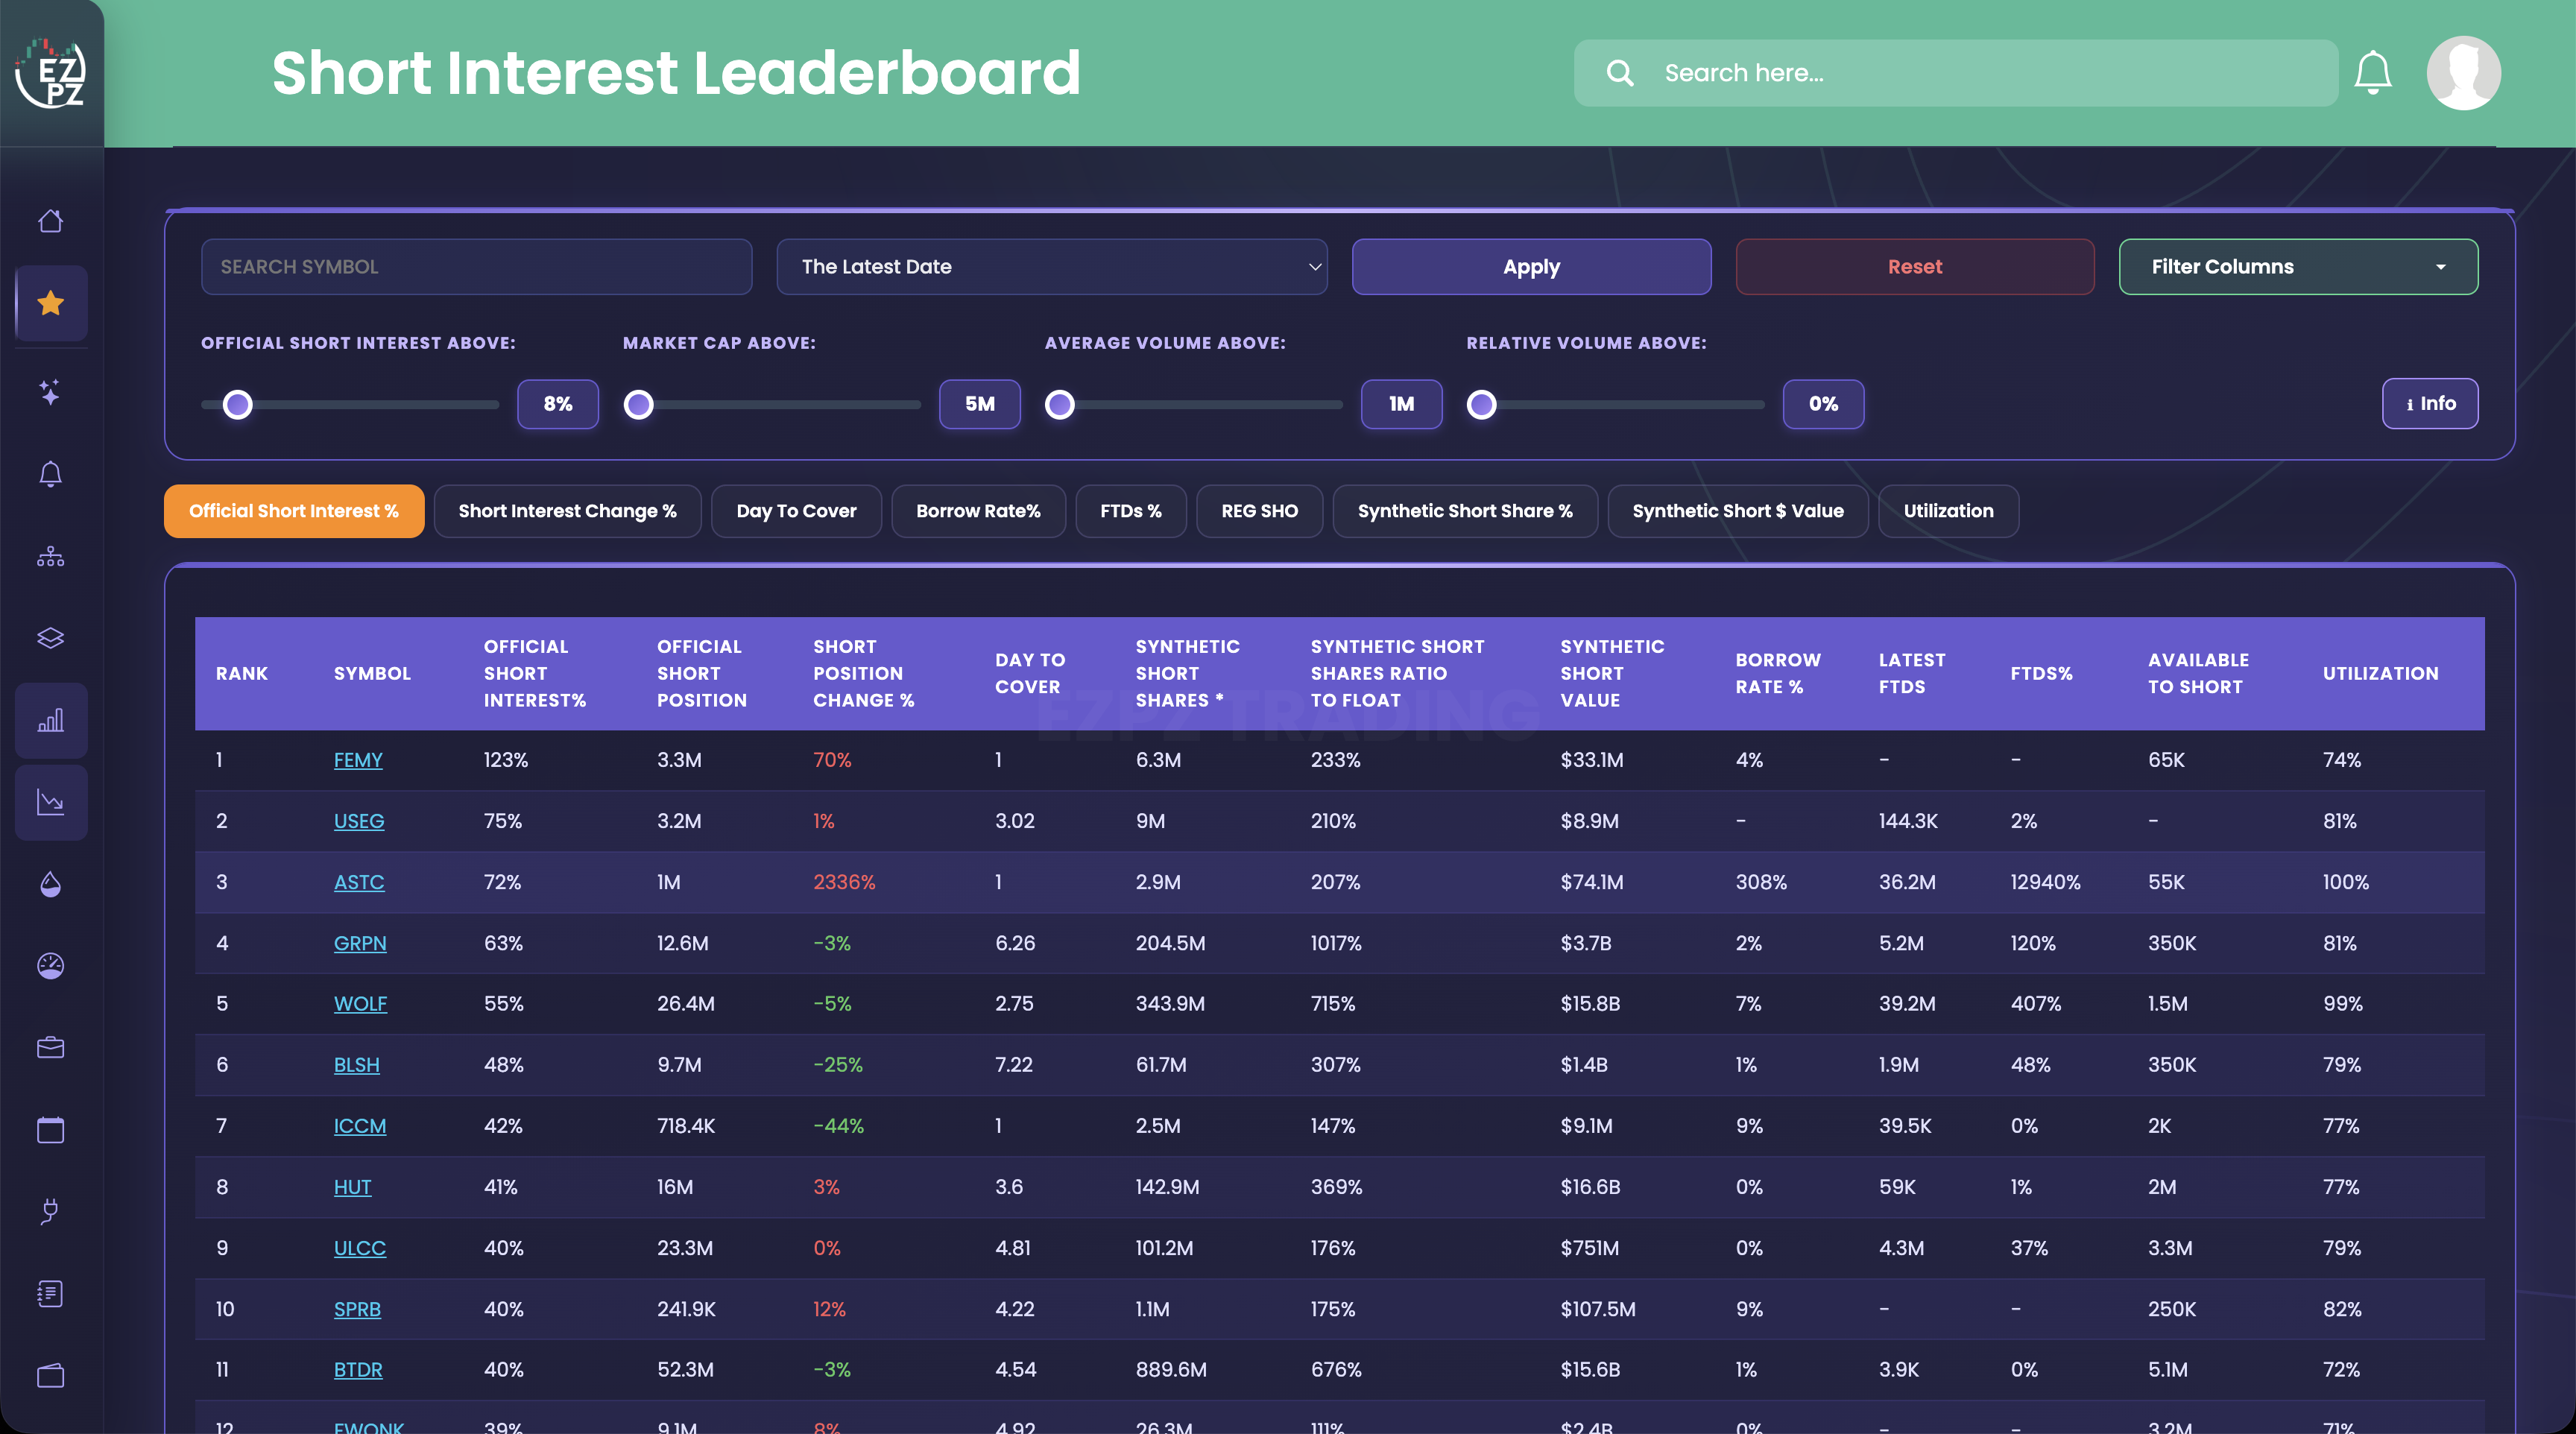Screen dimensions: 2576x1434
Task: Open the calendar sidebar icon
Action: 50,1130
